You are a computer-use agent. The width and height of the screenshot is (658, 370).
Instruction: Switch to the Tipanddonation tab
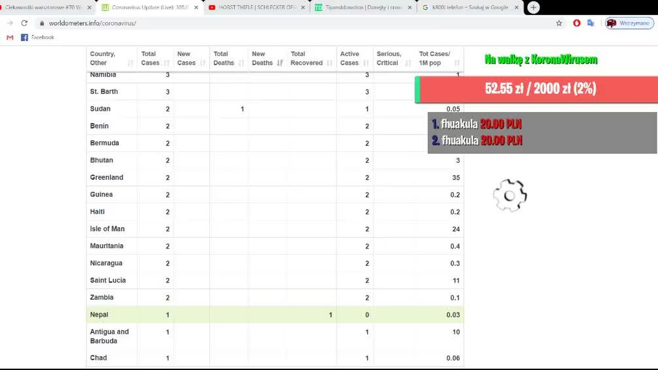363,8
